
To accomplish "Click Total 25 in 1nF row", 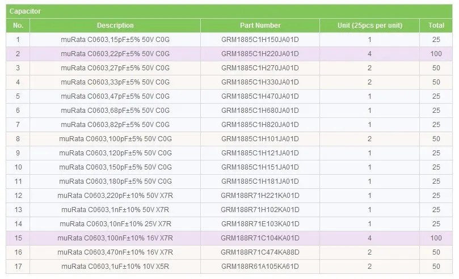I will tap(436, 210).
